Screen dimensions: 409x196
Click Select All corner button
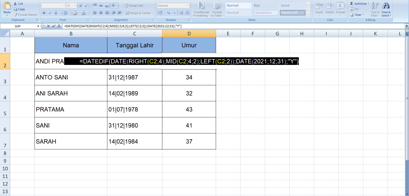(5, 34)
